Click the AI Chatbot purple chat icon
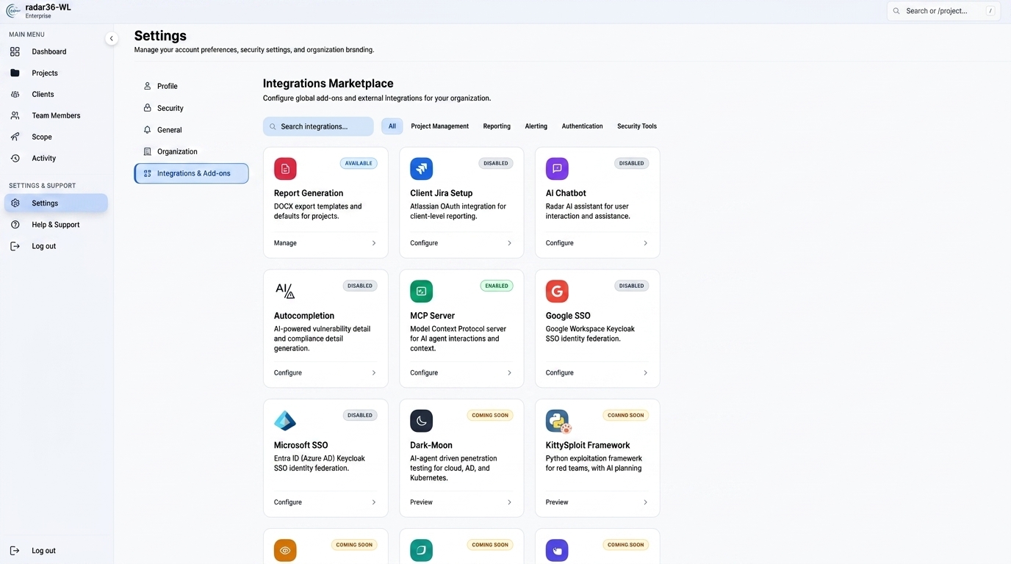The image size is (1011, 564). pos(557,169)
